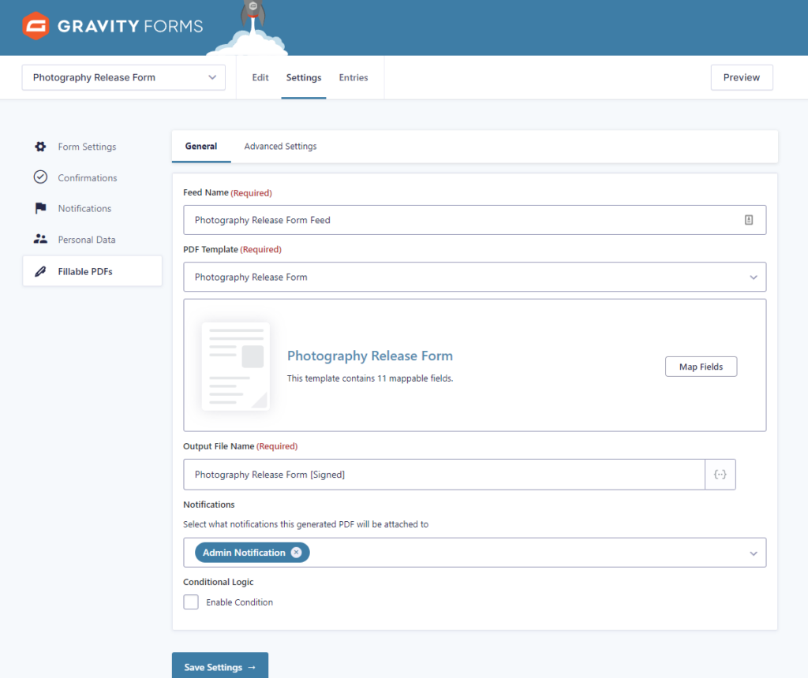Expand the Notifications select dropdown arrow
Viewport: 808px width, 678px height.
[754, 553]
